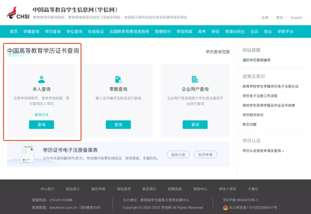Open 联系我们 footer link
This screenshot has height=214, width=311.
pos(149,189)
